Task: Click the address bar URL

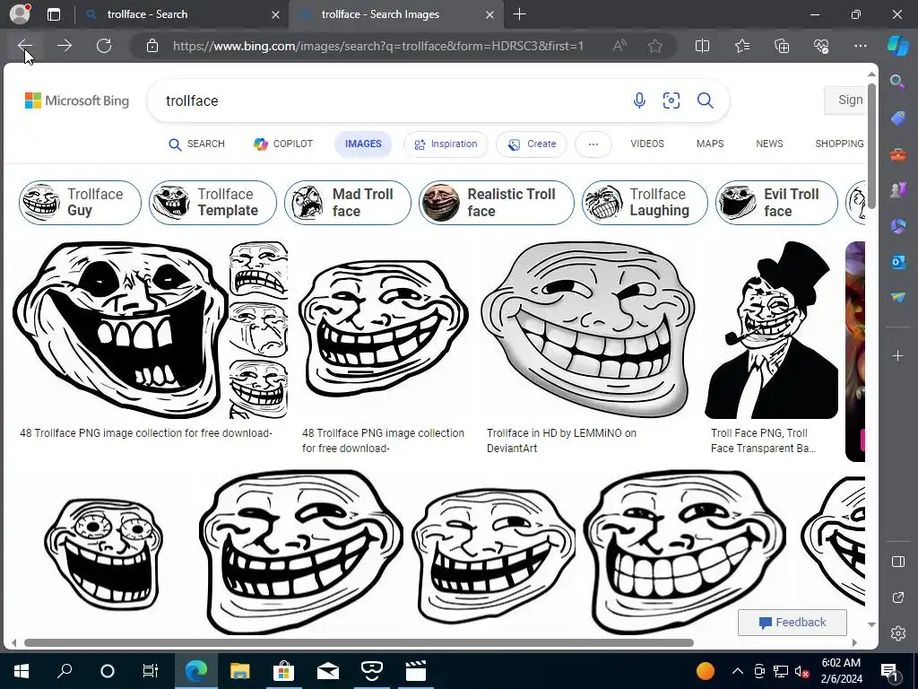Action: click(378, 46)
